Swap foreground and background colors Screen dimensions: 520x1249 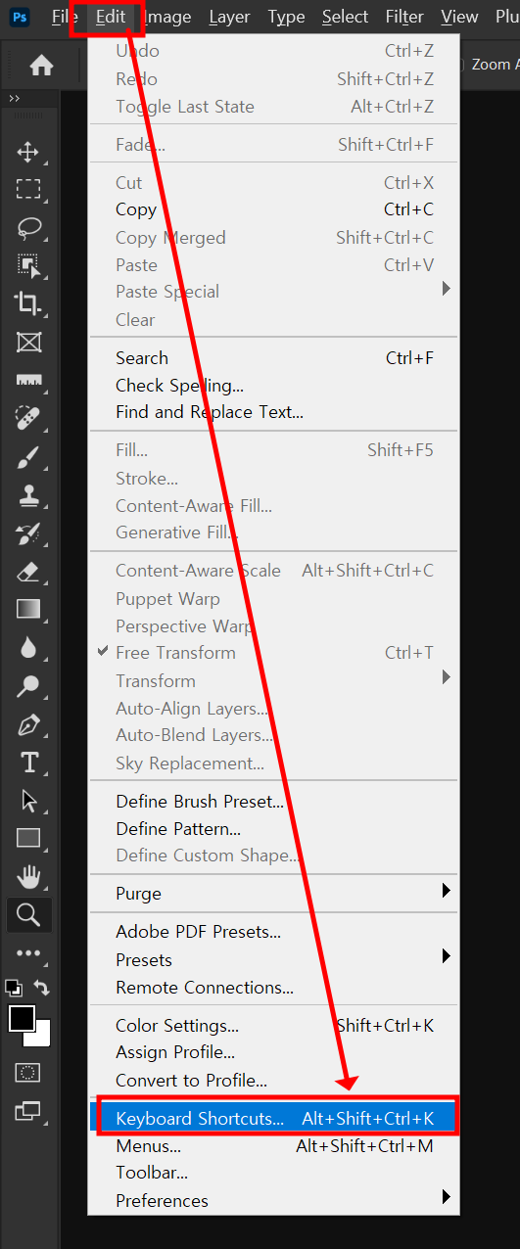[x=42, y=989]
